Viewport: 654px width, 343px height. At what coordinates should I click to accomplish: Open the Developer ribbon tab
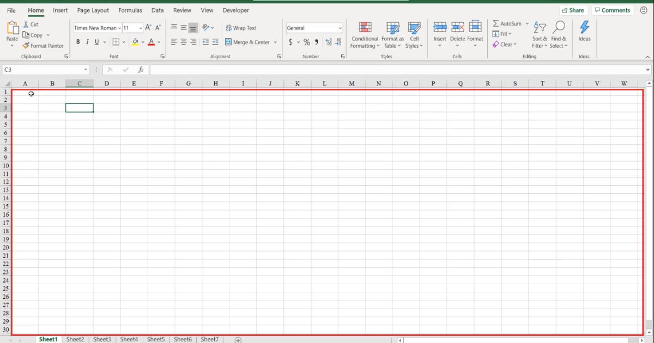[235, 10]
